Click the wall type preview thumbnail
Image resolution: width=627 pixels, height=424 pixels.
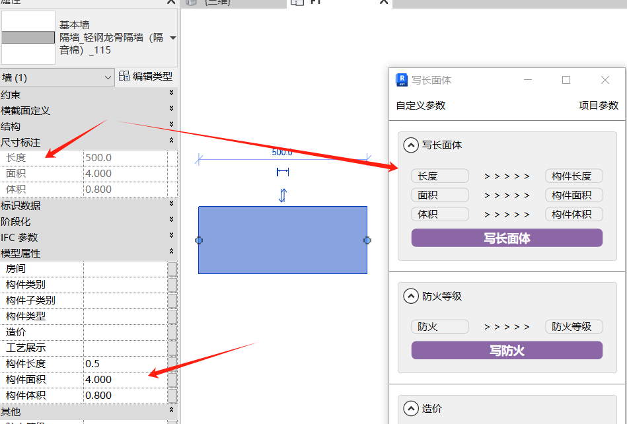pyautogui.click(x=28, y=38)
